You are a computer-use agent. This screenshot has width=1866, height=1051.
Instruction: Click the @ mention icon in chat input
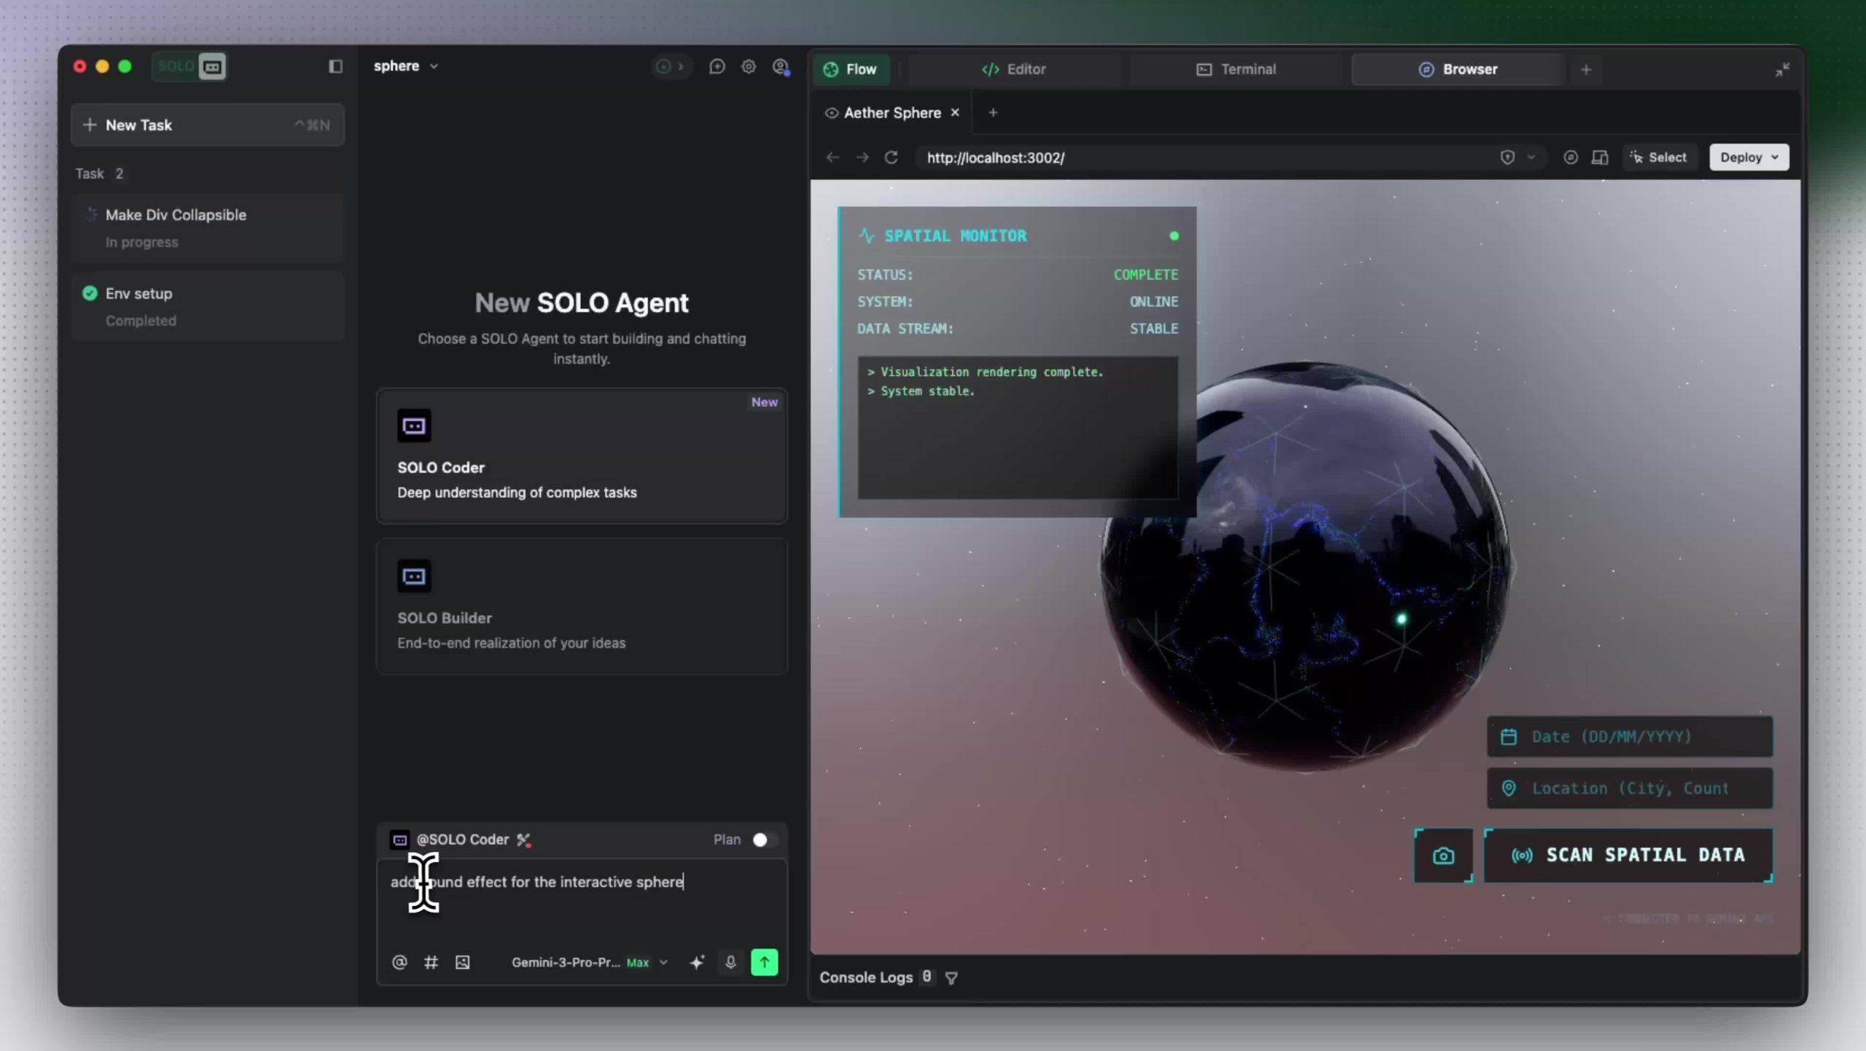coord(399,962)
